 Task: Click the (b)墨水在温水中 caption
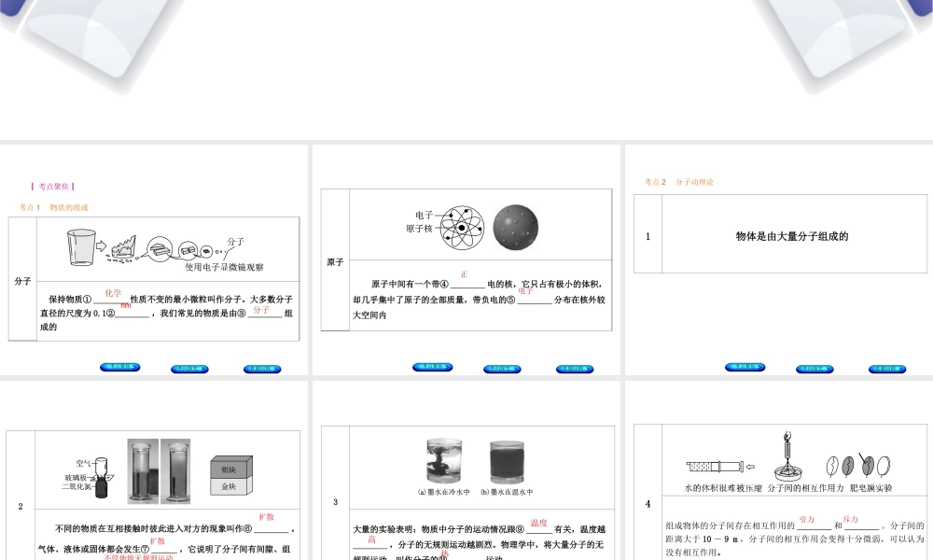point(507,492)
